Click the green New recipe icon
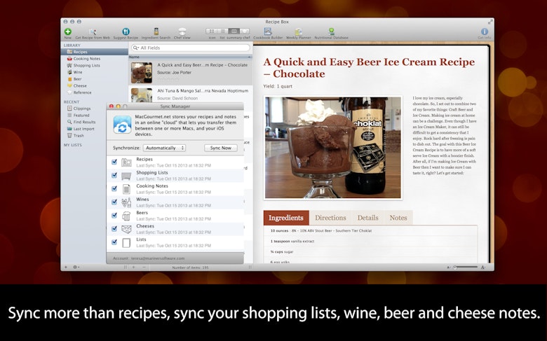547x341 pixels. tap(68, 32)
